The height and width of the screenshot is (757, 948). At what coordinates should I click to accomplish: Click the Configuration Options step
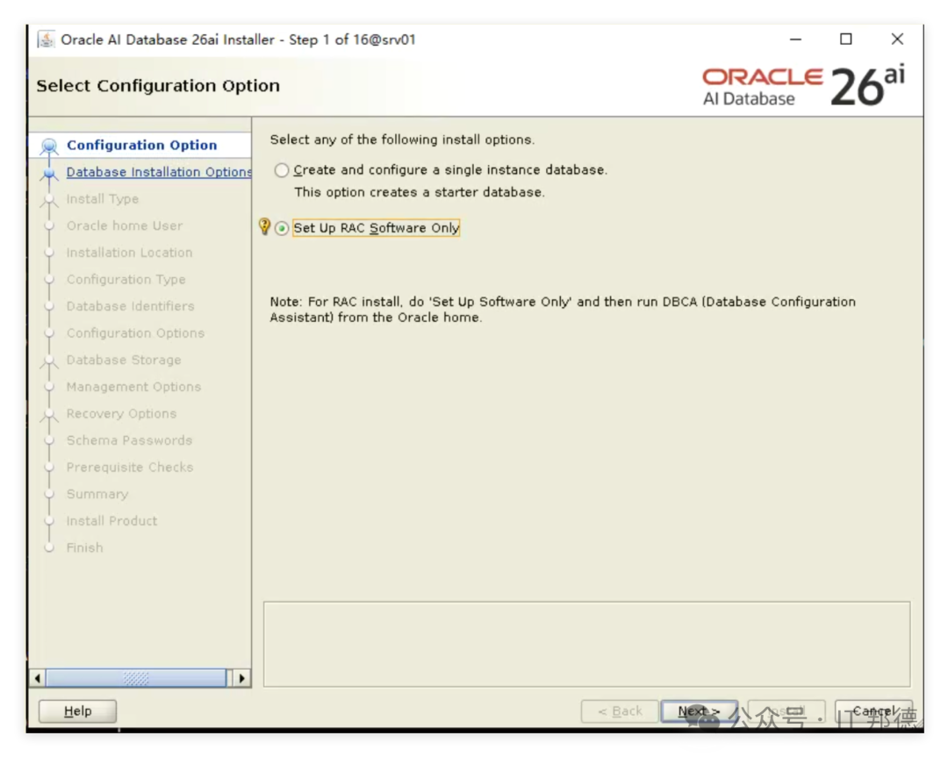pyautogui.click(x=135, y=332)
